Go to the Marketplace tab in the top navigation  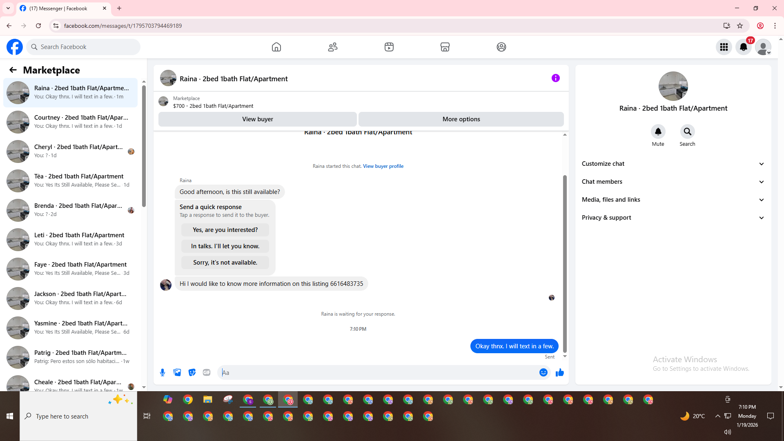[445, 47]
